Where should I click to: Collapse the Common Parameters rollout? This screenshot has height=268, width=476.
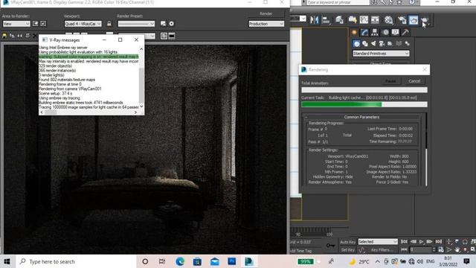tap(361, 117)
